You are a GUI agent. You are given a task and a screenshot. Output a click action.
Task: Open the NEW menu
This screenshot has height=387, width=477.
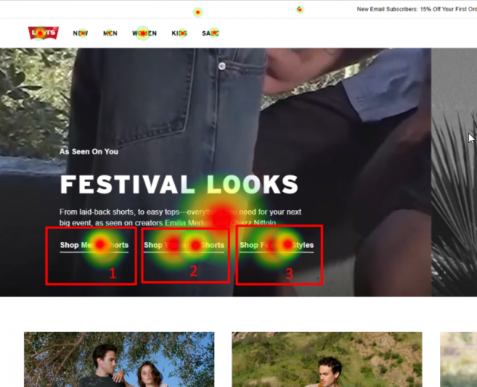tap(80, 33)
